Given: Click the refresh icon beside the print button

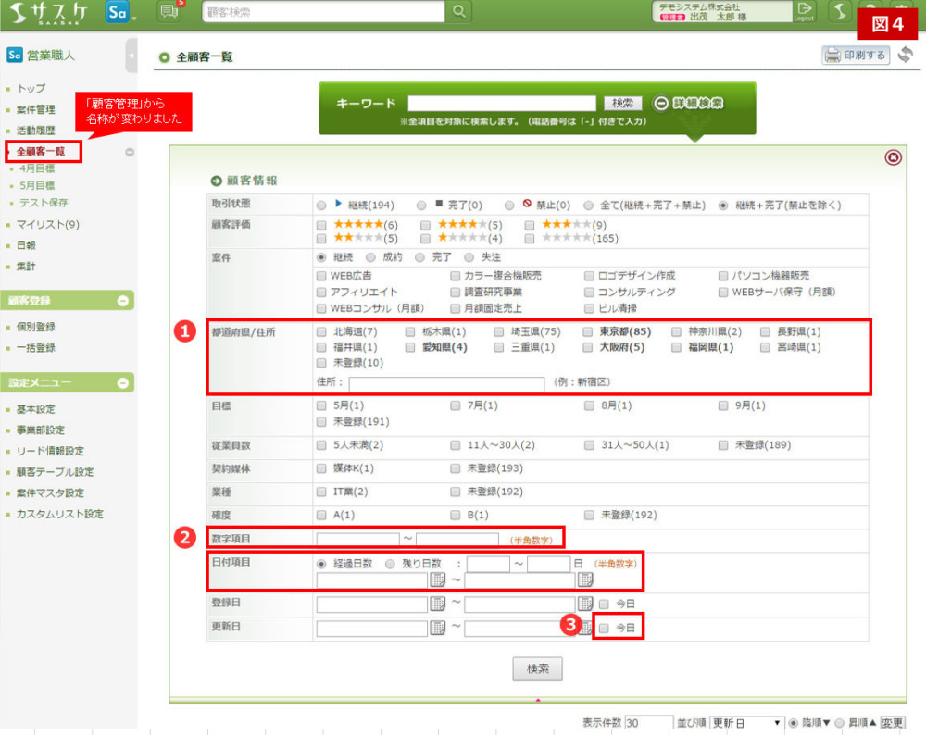Looking at the screenshot, I should 905,56.
